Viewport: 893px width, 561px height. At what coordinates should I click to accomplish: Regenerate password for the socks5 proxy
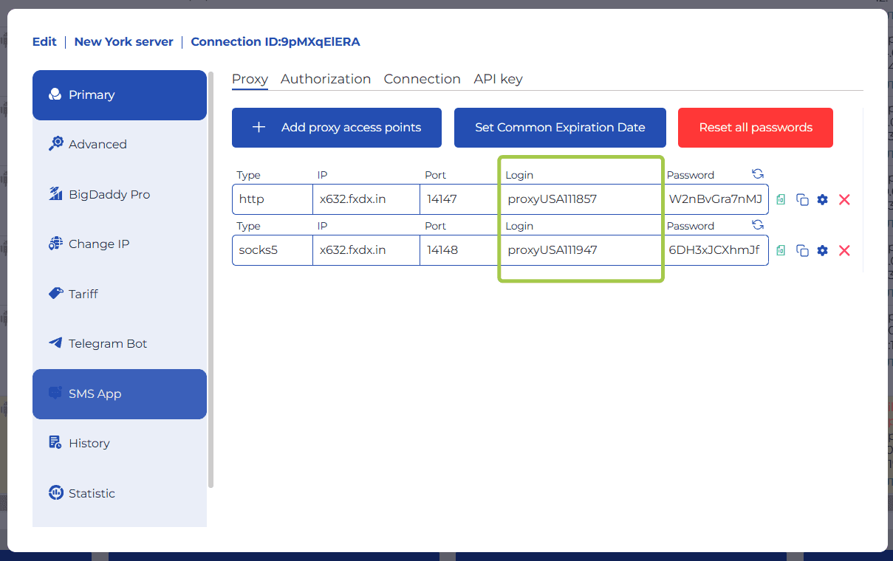pos(757,225)
